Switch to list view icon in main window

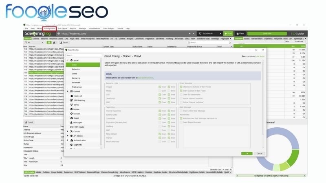(x=49, y=43)
